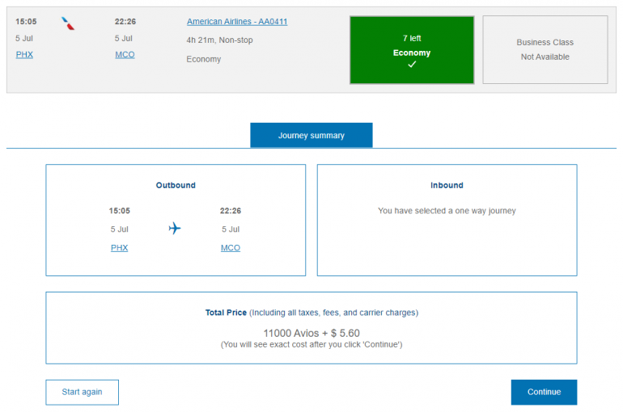Open the American Airlines - AA0411 flight link

click(x=237, y=22)
